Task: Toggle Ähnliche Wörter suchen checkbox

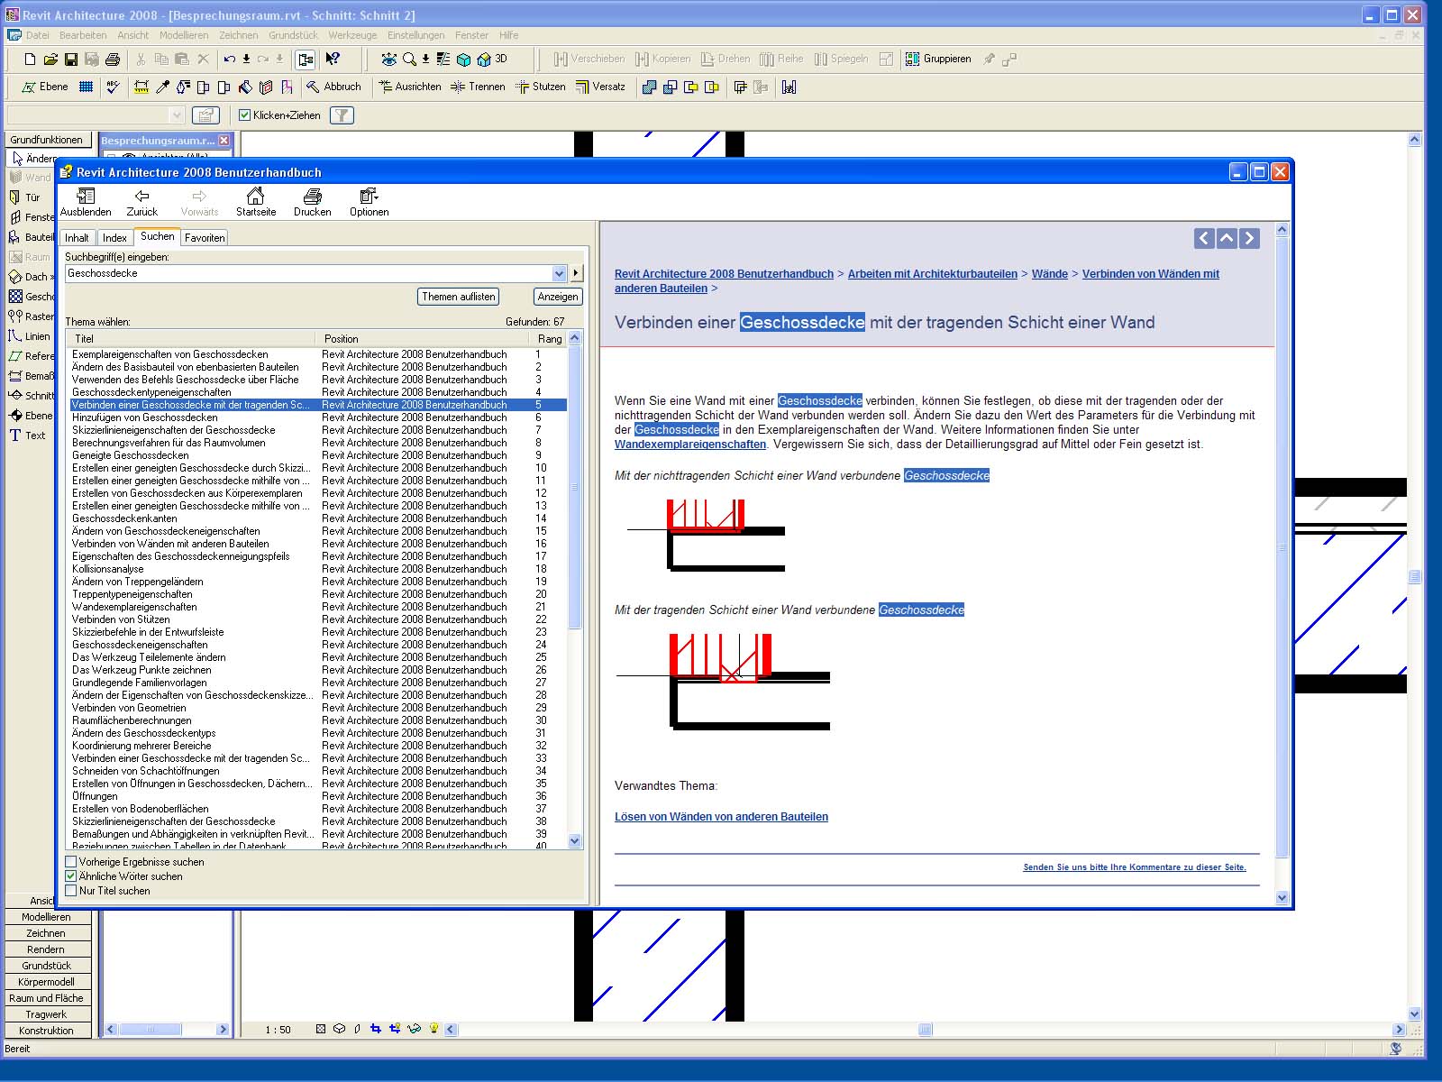Action: pos(71,876)
